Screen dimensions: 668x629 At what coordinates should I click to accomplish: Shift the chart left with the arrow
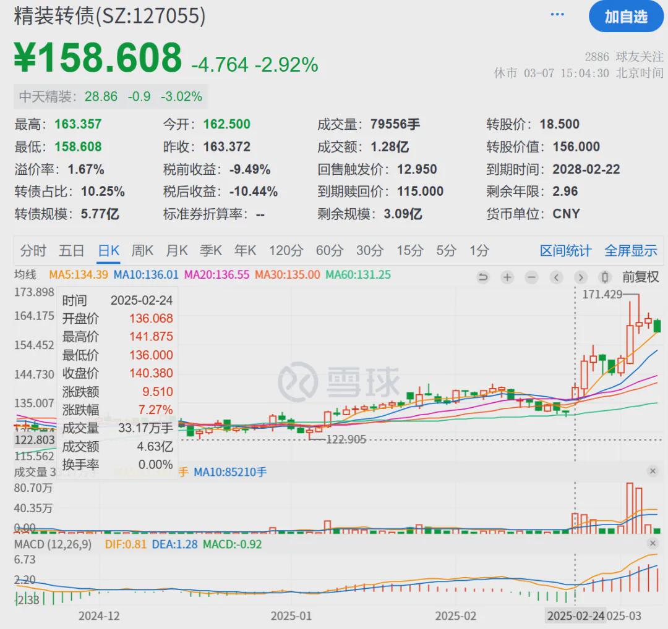[556, 277]
